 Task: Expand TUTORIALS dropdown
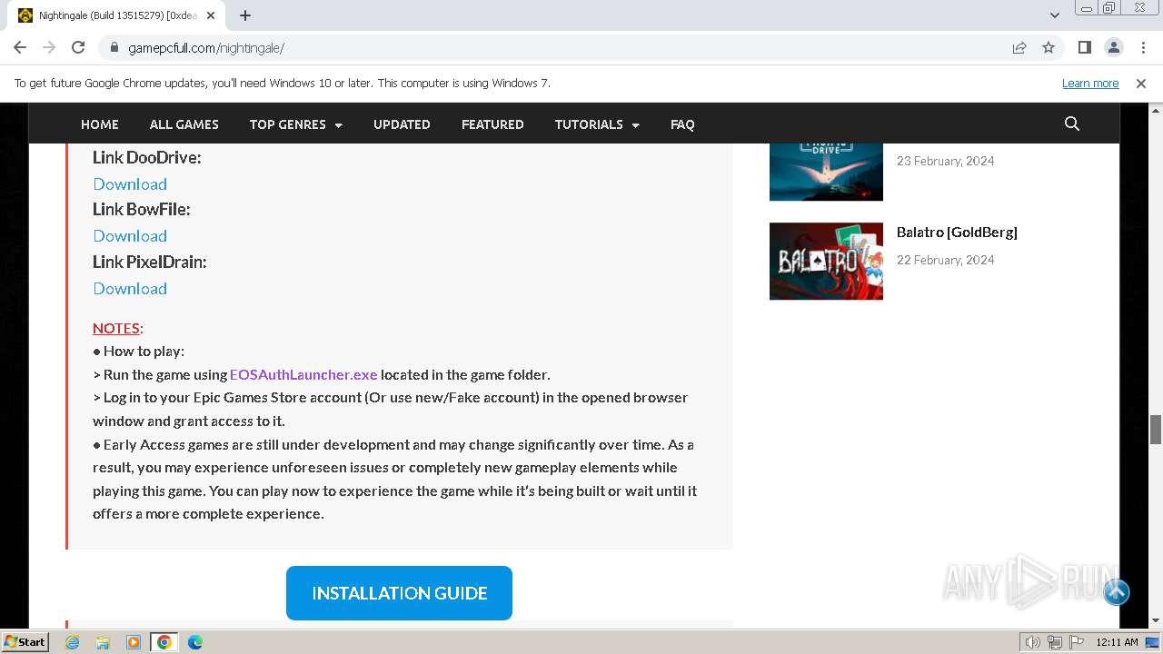(597, 124)
